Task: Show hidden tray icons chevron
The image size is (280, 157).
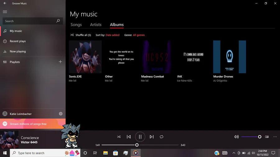Action: tap(234, 153)
